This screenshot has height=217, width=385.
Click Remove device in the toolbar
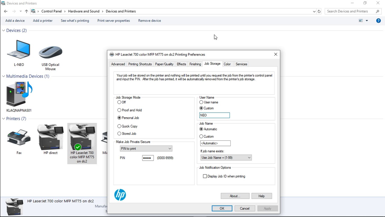pos(149,20)
